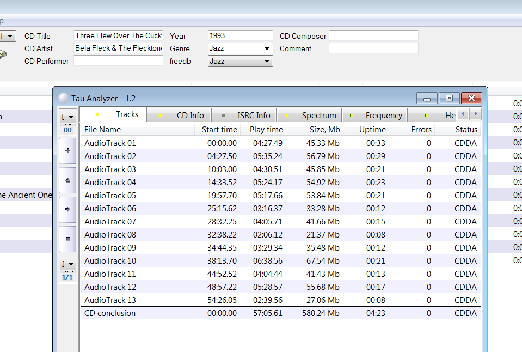Click the eject disc button
Viewport: 522px width, 352px height.
click(x=67, y=180)
